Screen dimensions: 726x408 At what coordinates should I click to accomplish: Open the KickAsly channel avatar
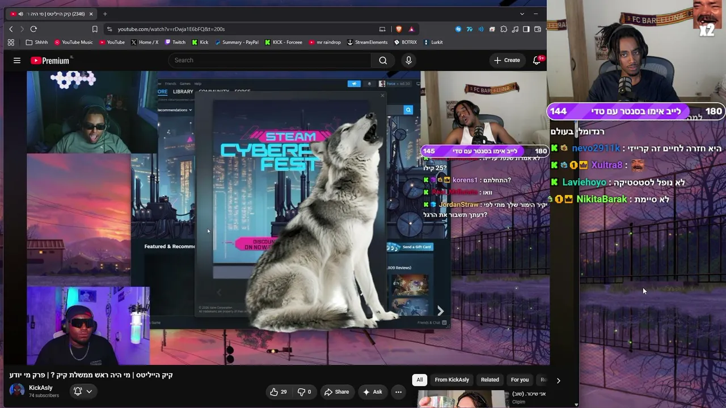[x=17, y=391]
